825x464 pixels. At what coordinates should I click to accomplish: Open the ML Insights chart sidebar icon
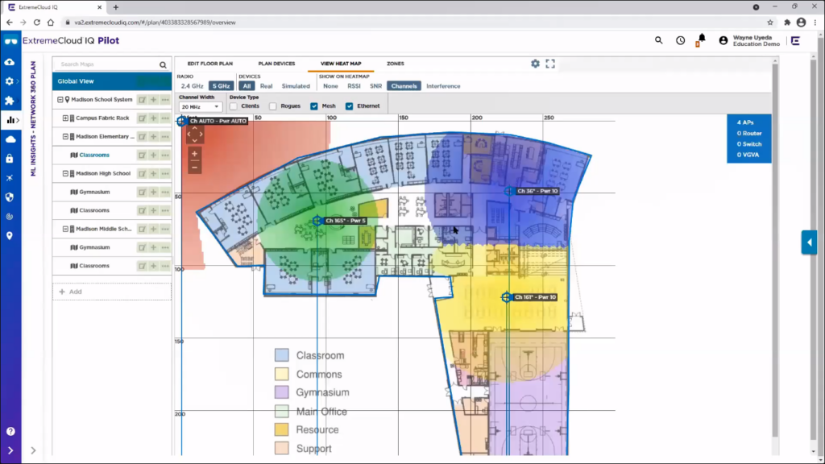10,120
